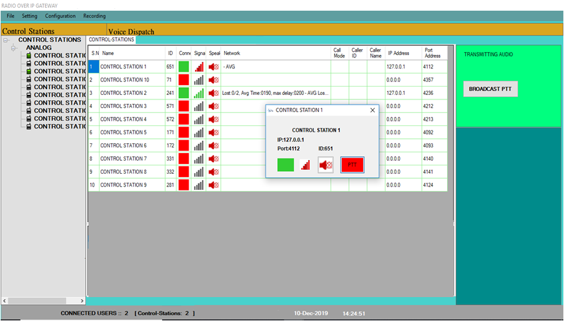Click signal bars icon for Control Station 1 row
564x321 pixels.
(x=199, y=67)
